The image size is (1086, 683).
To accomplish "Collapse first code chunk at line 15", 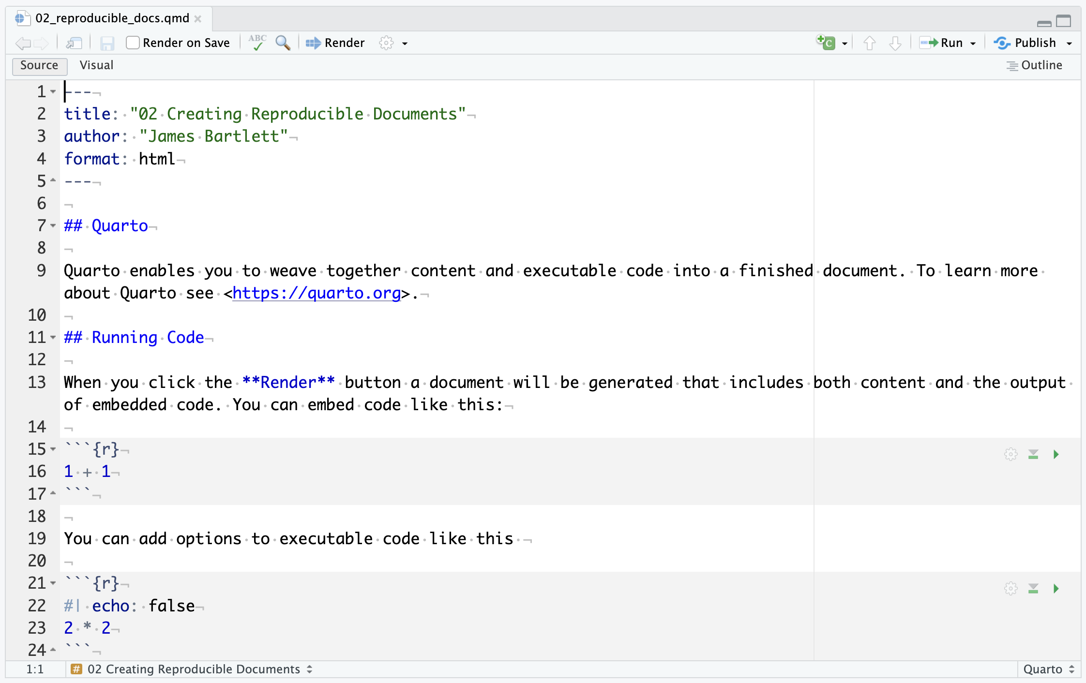I will pos(53,449).
